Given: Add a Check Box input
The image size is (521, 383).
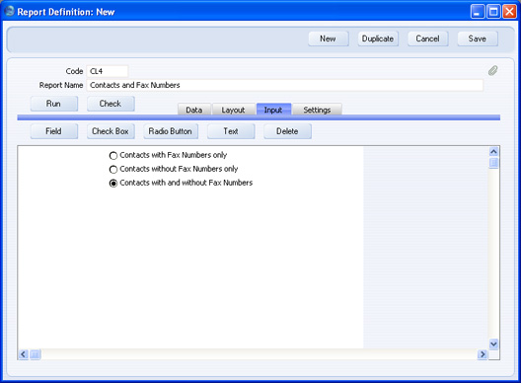Looking at the screenshot, I should tap(111, 131).
